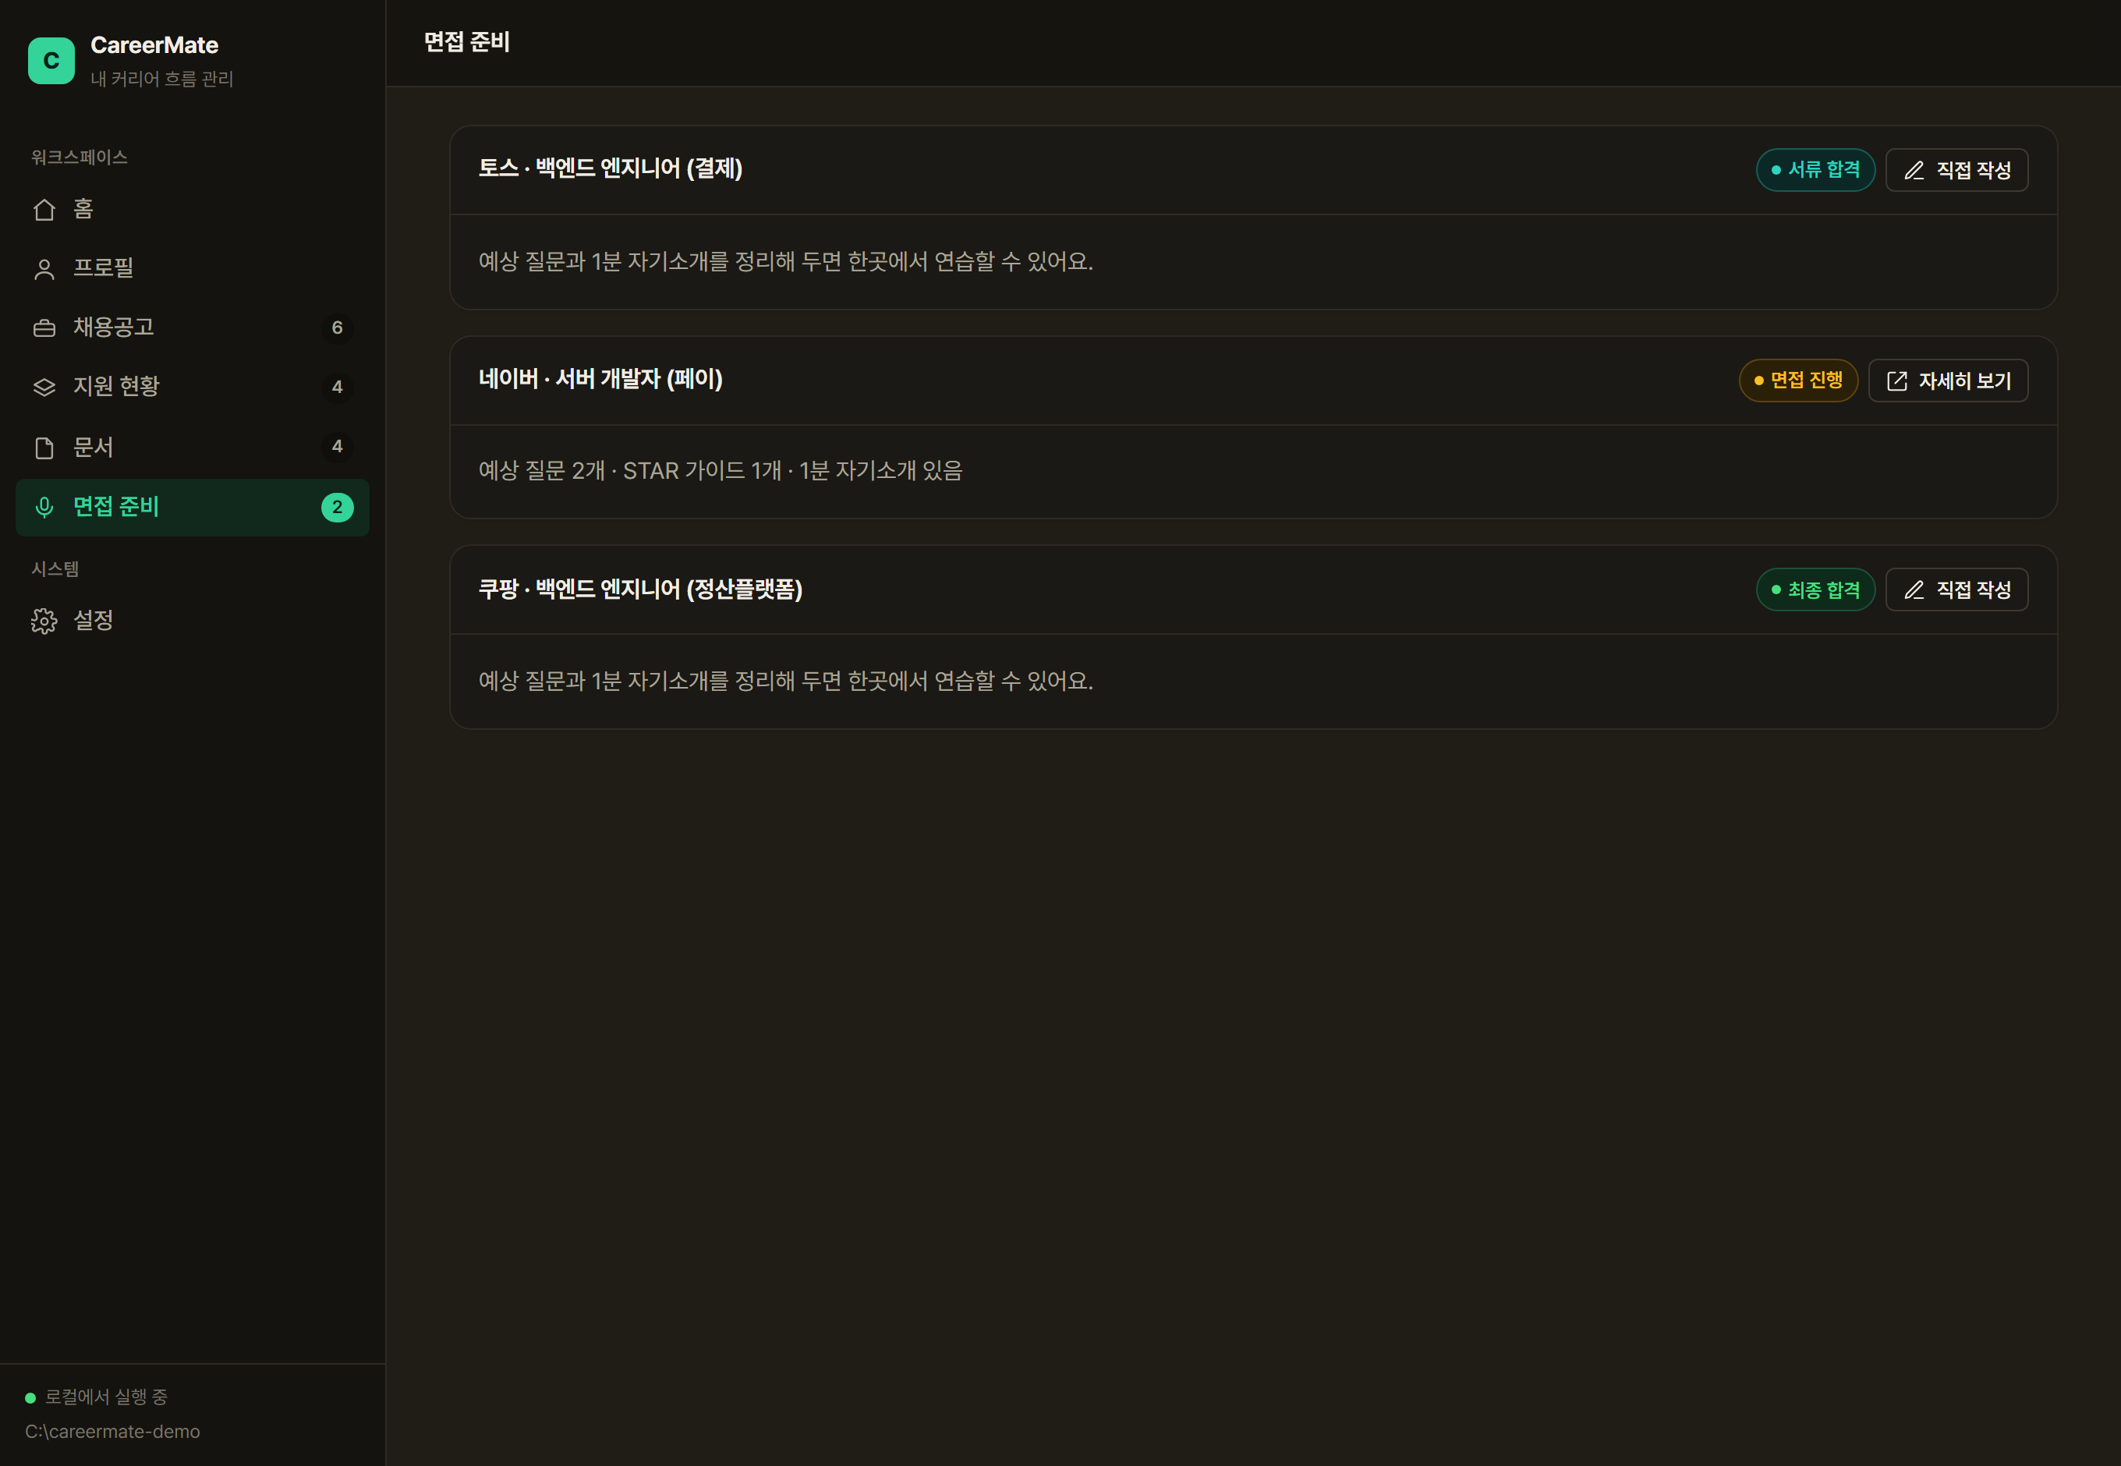Click the microphone icon for 면접 준비
Screen dimensions: 2121x1466
coord(44,507)
